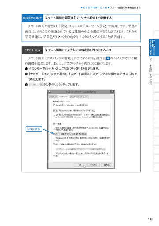This screenshot has width=159, height=226.
Task: Check the desktop-apps-first sorting checkbox
Action: pos(54,155)
